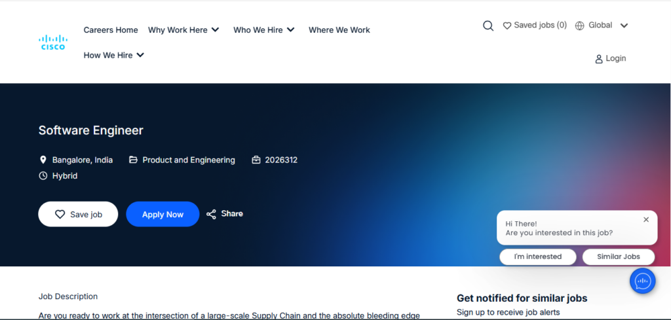671x320 pixels.
Task: Click the Software Engineer job title
Action: click(90, 130)
